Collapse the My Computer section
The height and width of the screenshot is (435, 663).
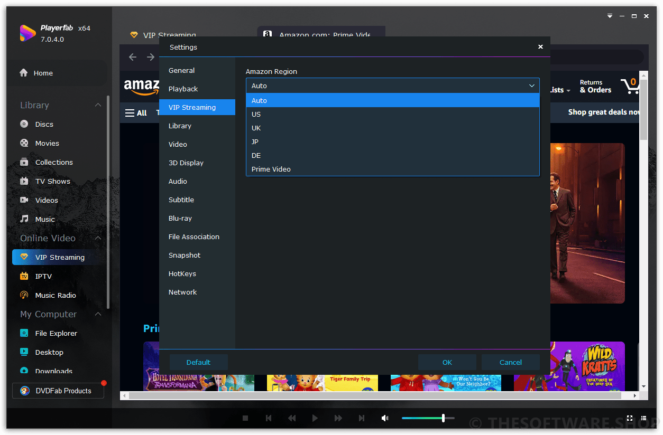pos(98,314)
